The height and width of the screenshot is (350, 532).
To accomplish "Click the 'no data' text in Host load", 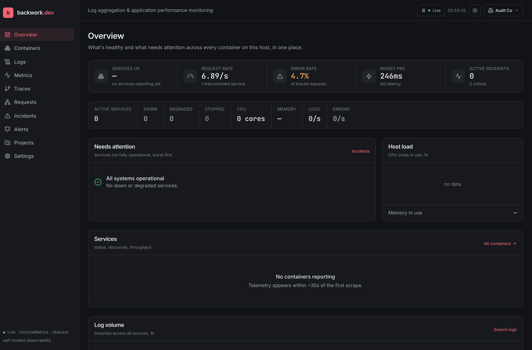I will (452, 184).
